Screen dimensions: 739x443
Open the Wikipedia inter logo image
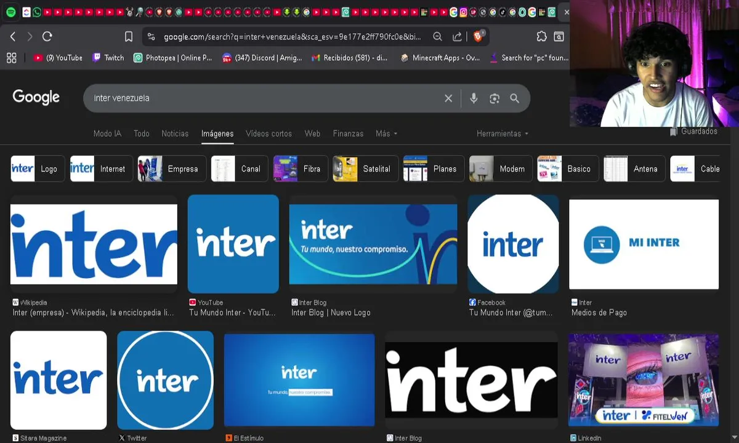click(94, 244)
